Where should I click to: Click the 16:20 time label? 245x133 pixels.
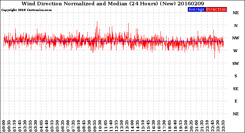(154, 126)
